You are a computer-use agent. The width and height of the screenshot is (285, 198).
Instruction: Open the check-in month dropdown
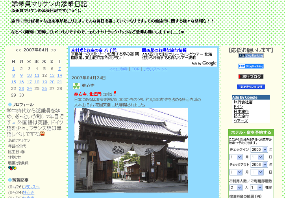(x=236, y=157)
